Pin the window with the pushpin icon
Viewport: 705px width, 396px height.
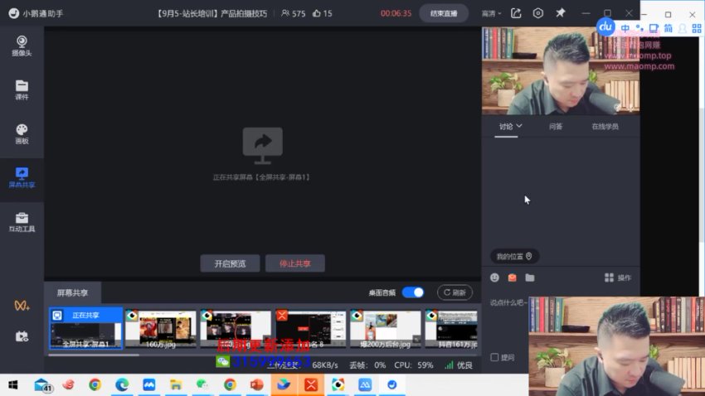pos(561,13)
